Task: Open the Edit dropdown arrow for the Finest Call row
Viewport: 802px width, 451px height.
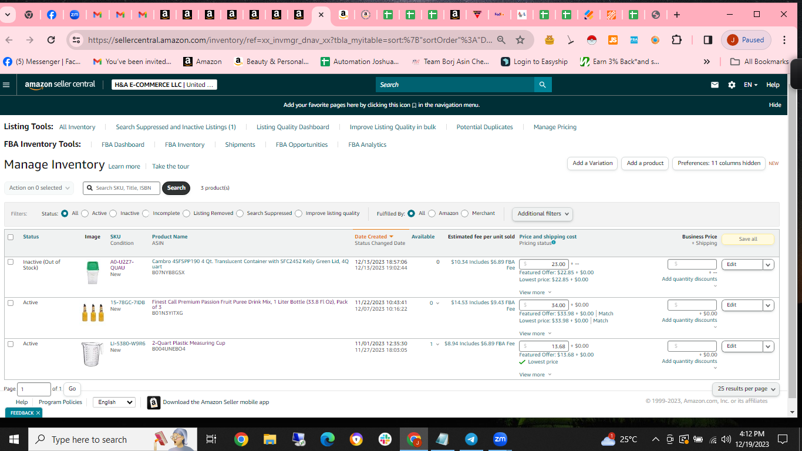Action: (769, 305)
